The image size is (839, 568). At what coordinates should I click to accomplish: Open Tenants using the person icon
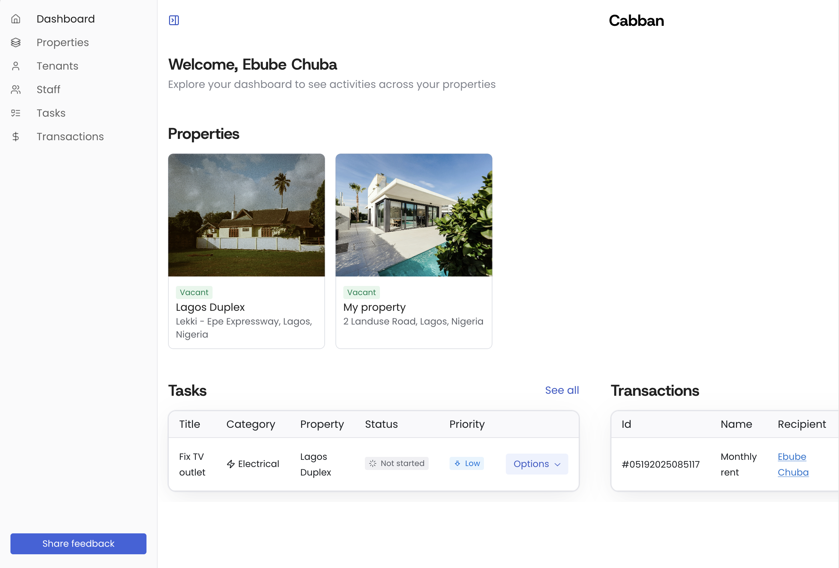tap(16, 66)
